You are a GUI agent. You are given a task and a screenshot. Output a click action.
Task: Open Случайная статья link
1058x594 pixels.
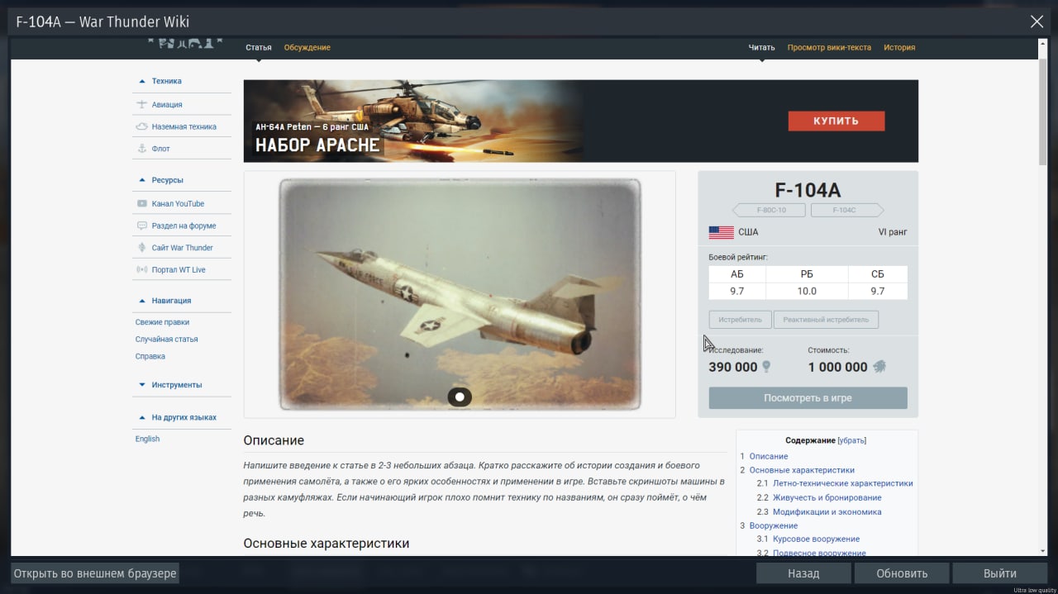pos(166,340)
